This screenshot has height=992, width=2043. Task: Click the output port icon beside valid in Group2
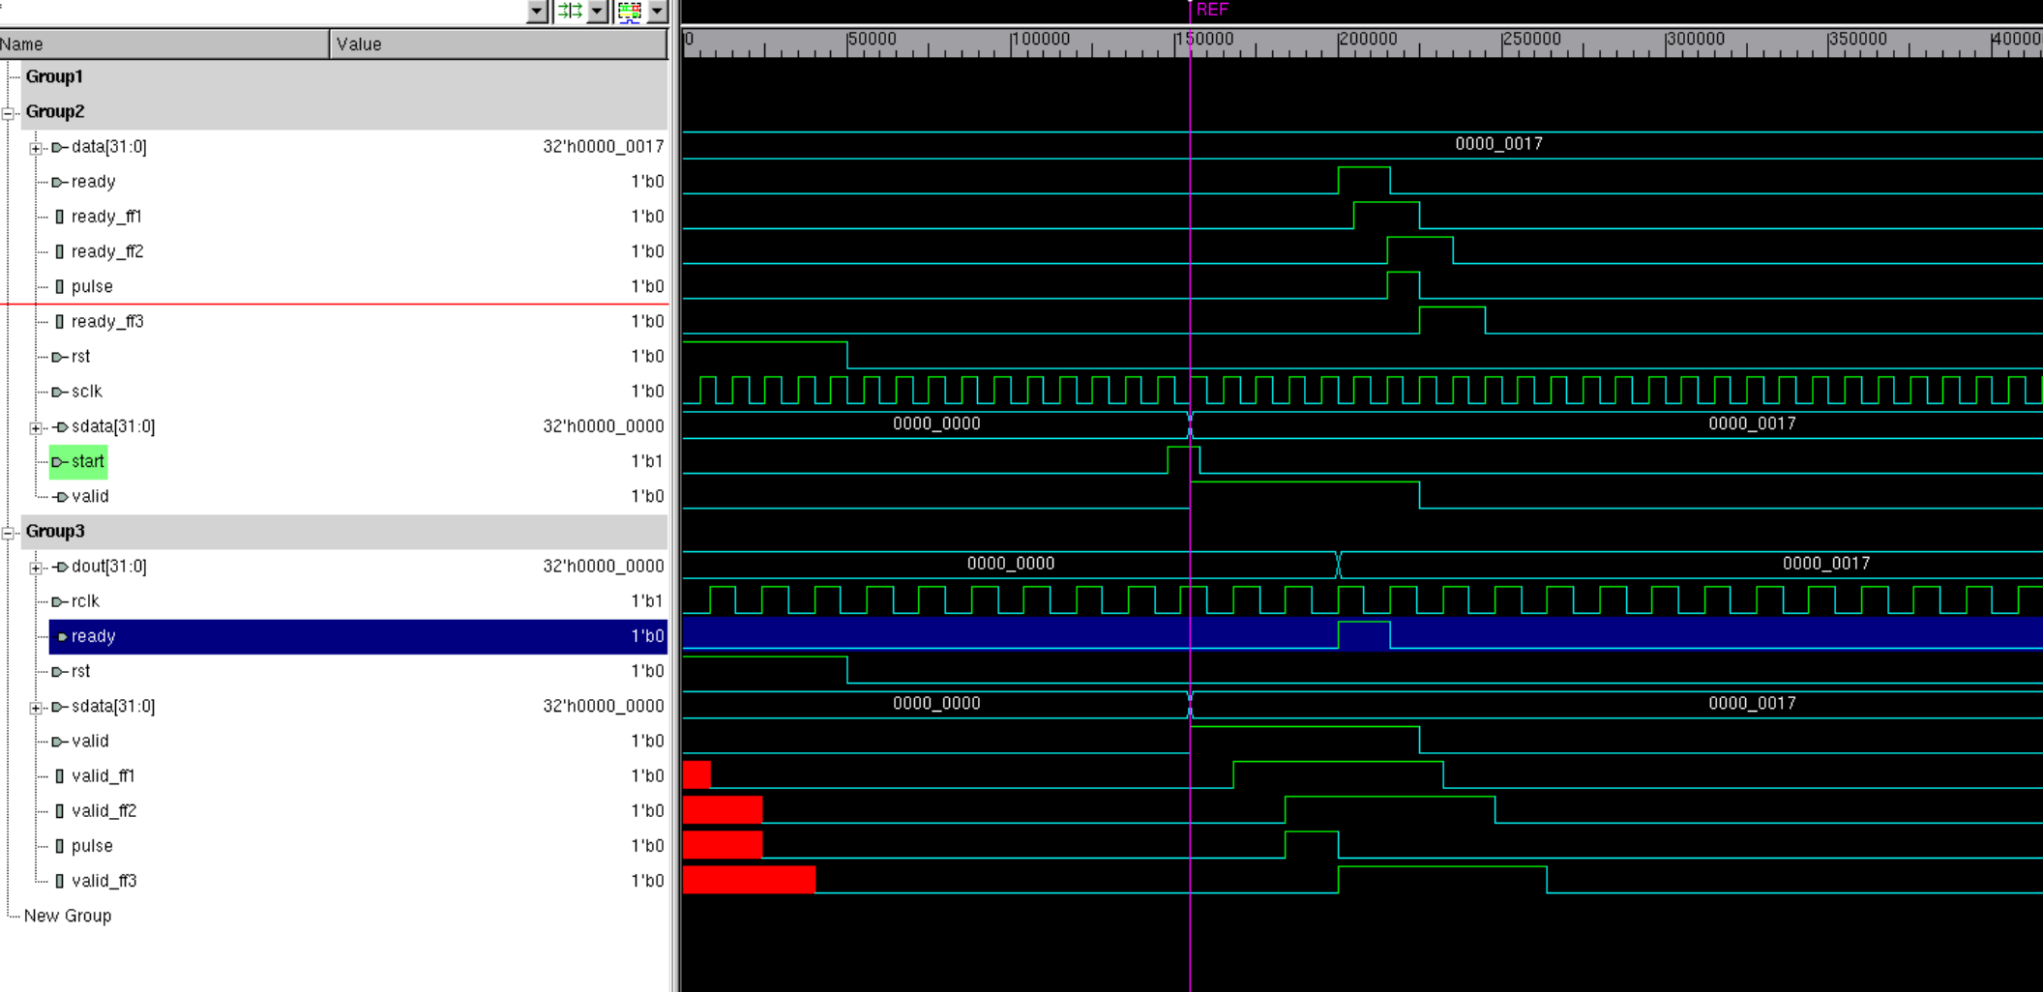tap(59, 497)
